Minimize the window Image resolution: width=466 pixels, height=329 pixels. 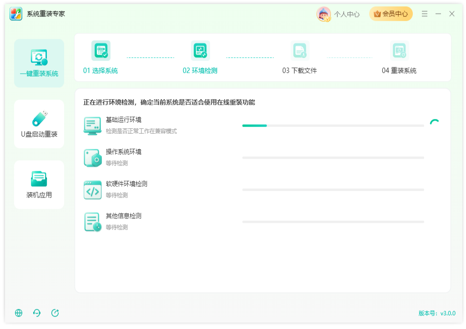pyautogui.click(x=438, y=14)
